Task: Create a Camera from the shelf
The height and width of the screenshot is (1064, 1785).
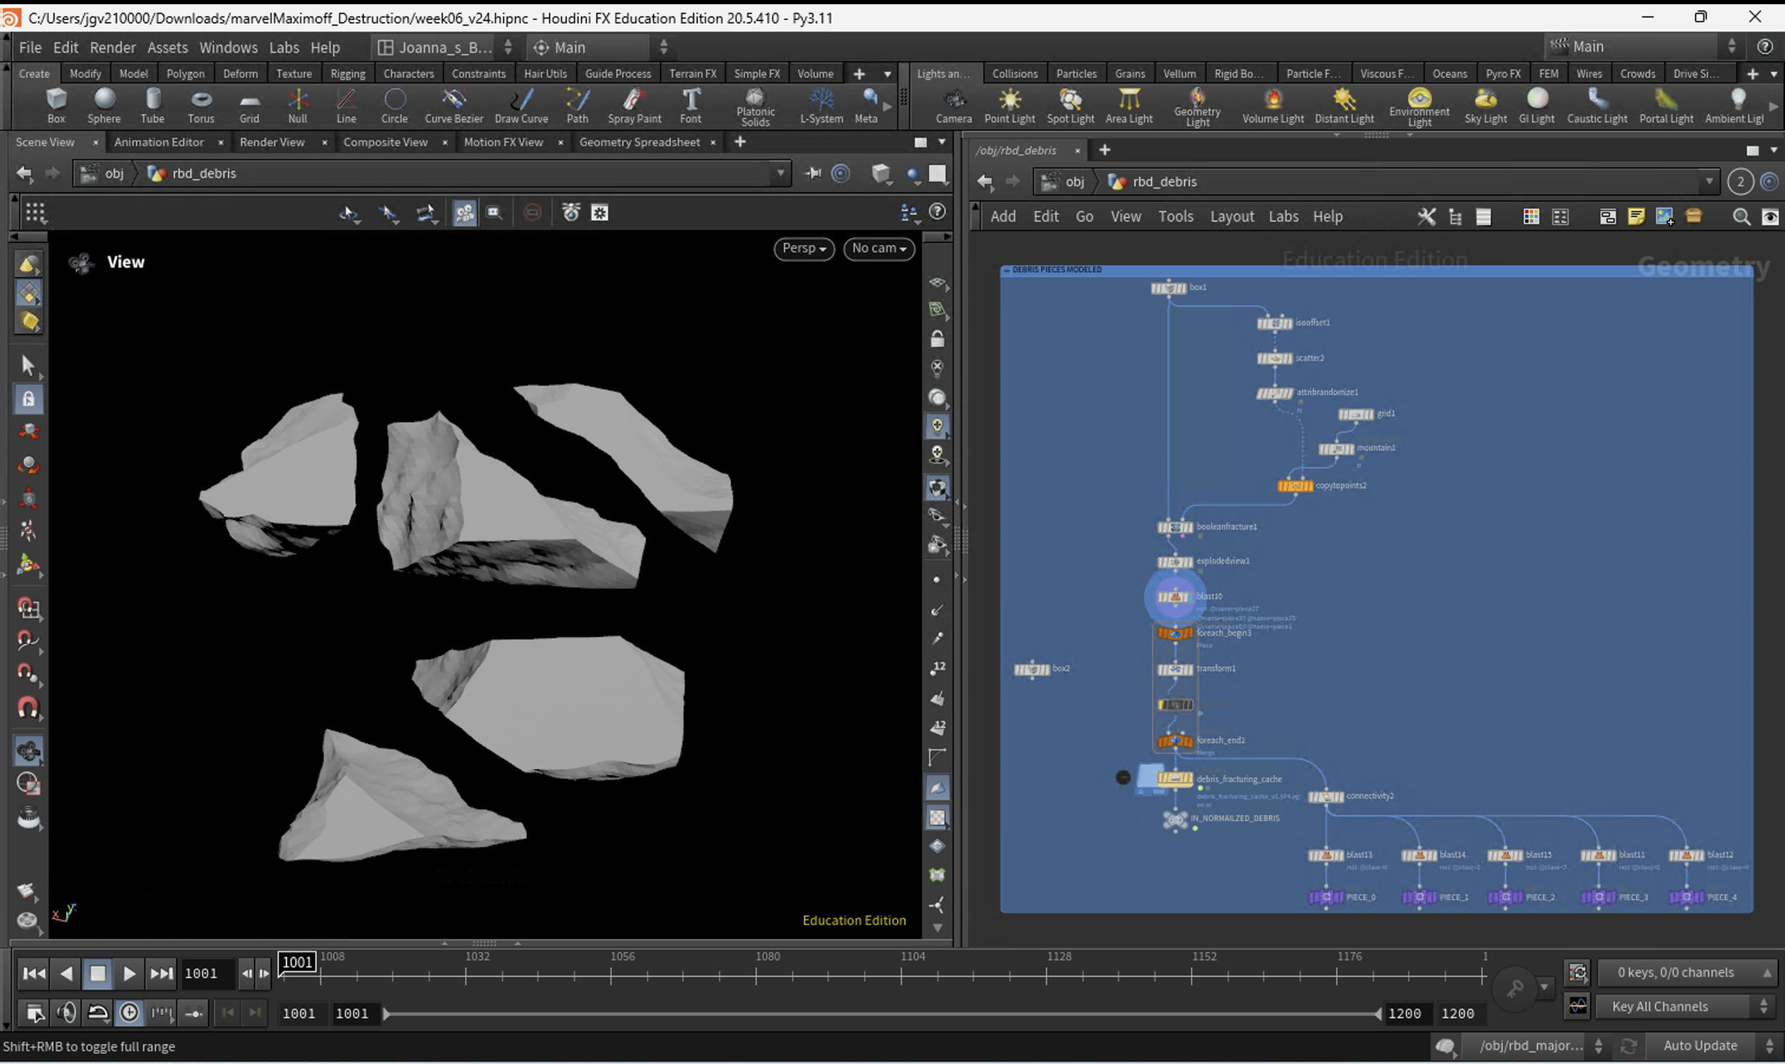Action: (x=953, y=105)
